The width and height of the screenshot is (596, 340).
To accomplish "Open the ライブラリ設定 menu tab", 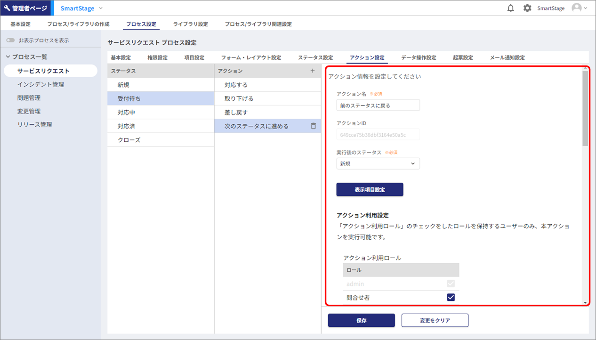I will 190,24.
